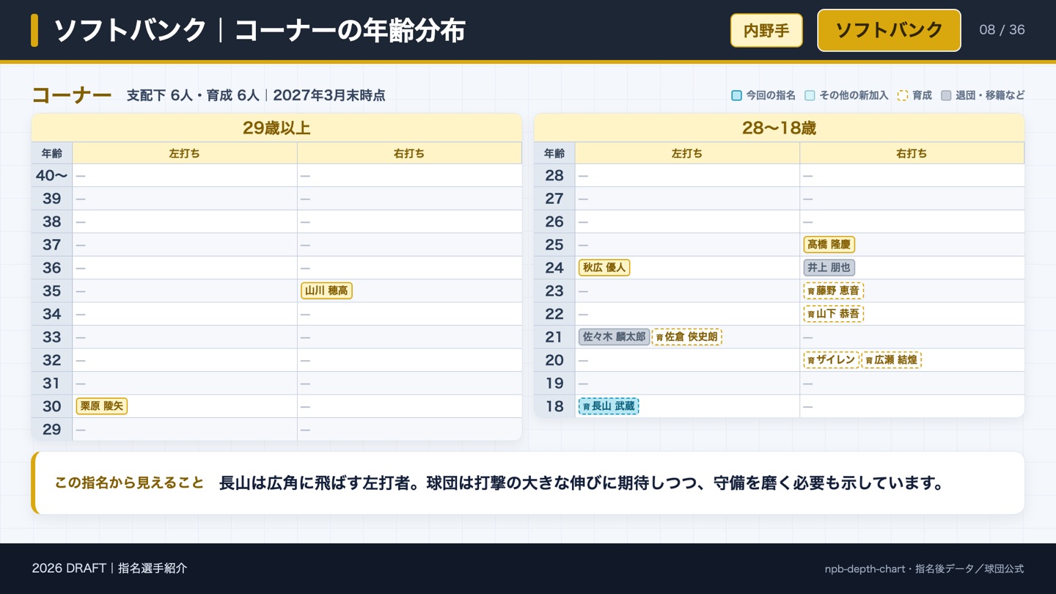Click the 40〜 age row label
This screenshot has width=1056, height=594.
(52, 175)
